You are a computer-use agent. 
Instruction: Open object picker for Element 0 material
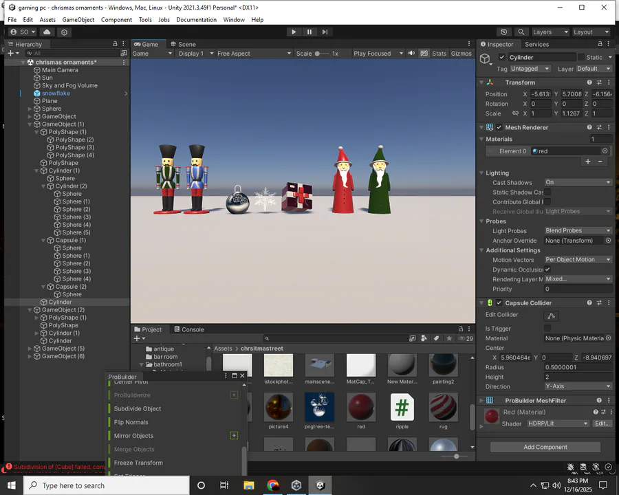point(605,151)
